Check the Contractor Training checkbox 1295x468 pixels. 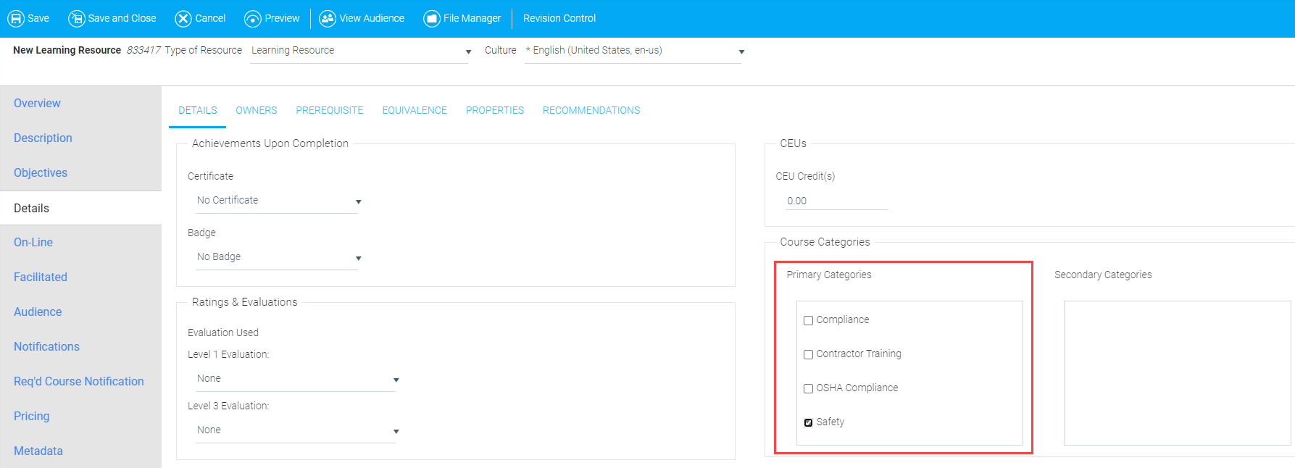(x=808, y=354)
